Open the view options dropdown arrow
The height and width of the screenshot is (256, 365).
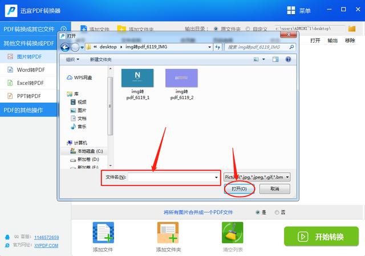(x=263, y=59)
